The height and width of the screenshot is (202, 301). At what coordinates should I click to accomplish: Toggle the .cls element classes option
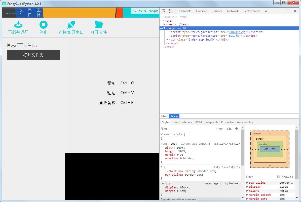pyautogui.click(x=229, y=129)
